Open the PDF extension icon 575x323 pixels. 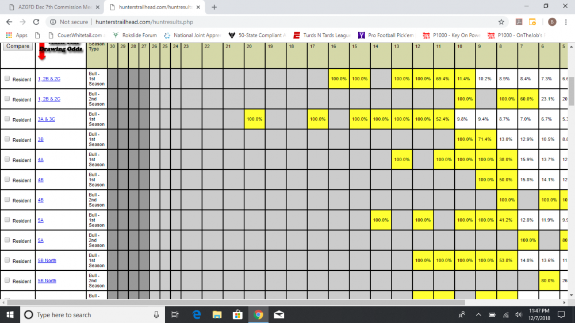click(519, 22)
